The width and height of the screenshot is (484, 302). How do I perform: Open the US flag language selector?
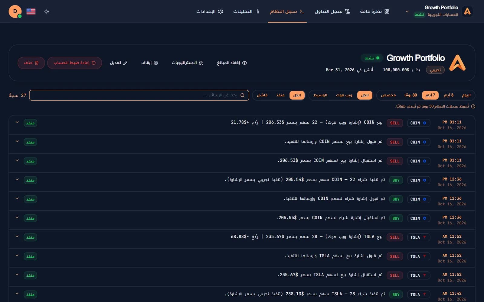click(x=31, y=11)
